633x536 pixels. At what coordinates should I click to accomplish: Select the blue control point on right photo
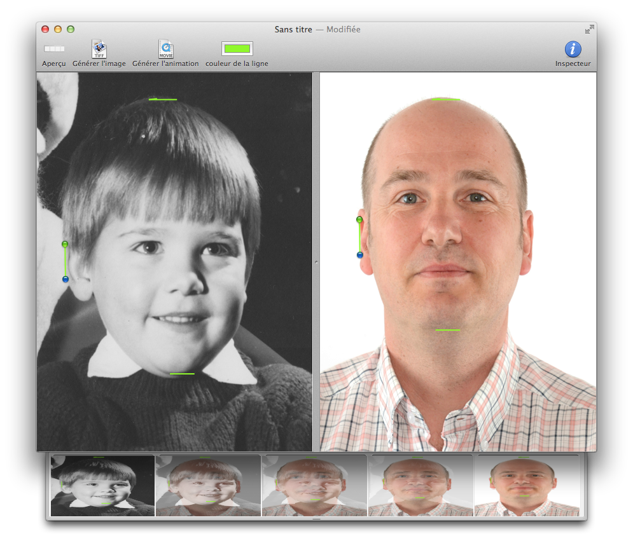(359, 255)
